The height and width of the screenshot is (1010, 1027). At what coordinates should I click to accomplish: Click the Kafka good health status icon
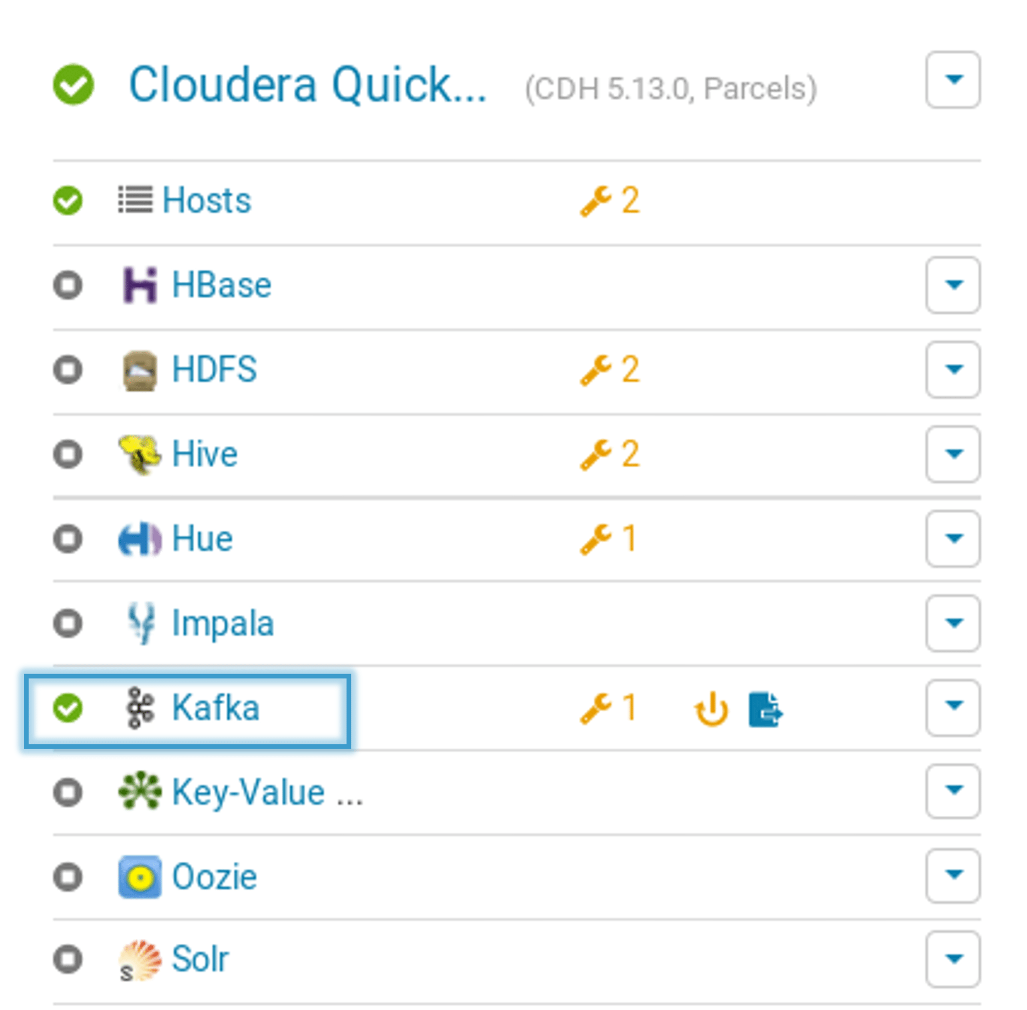pos(67,708)
